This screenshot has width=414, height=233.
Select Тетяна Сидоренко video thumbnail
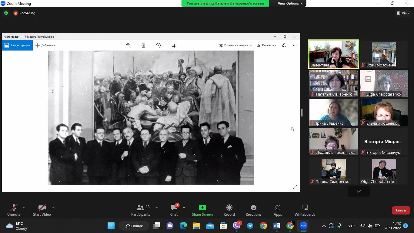(334, 171)
